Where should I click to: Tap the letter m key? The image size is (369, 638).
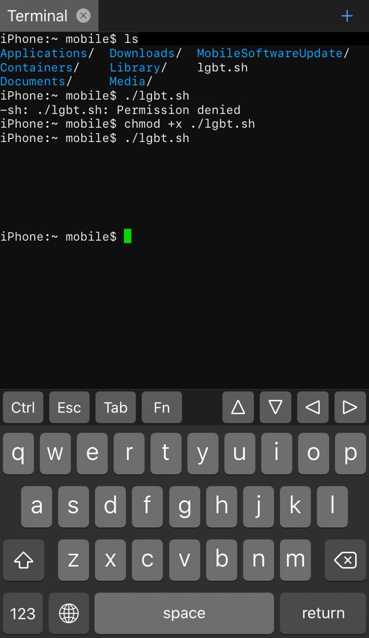[295, 560]
